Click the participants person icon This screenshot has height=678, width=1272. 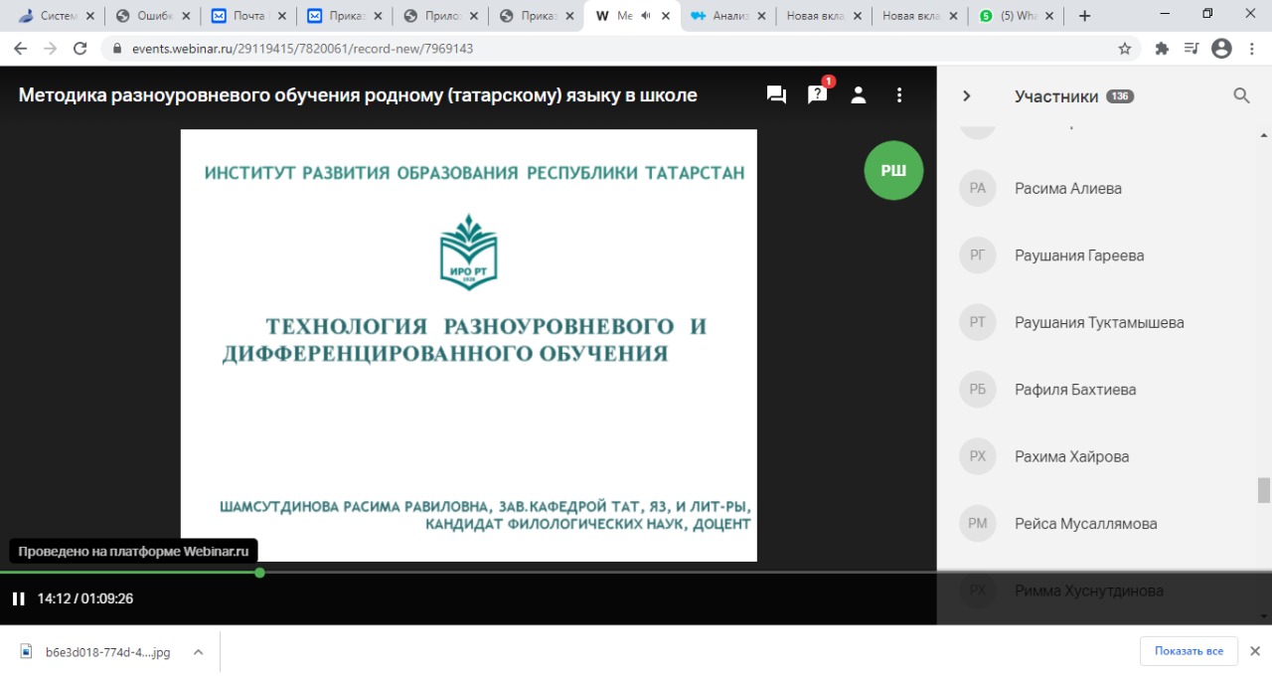coord(859,95)
